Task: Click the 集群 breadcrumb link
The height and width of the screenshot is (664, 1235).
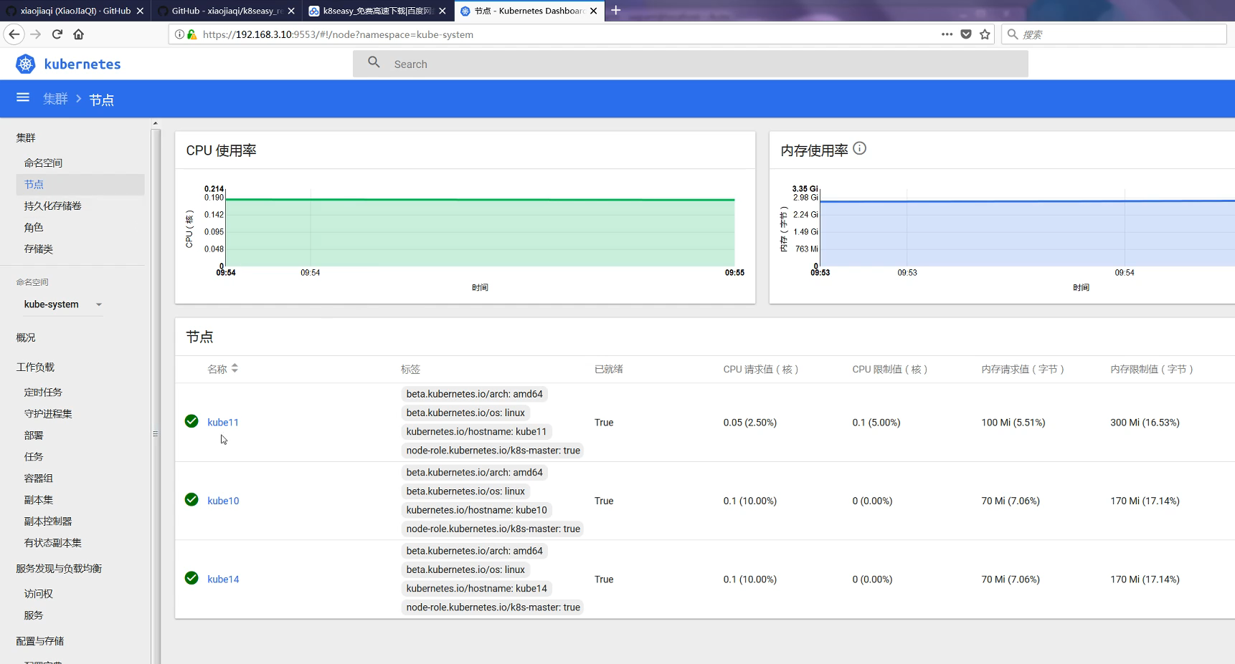Action: [55, 99]
